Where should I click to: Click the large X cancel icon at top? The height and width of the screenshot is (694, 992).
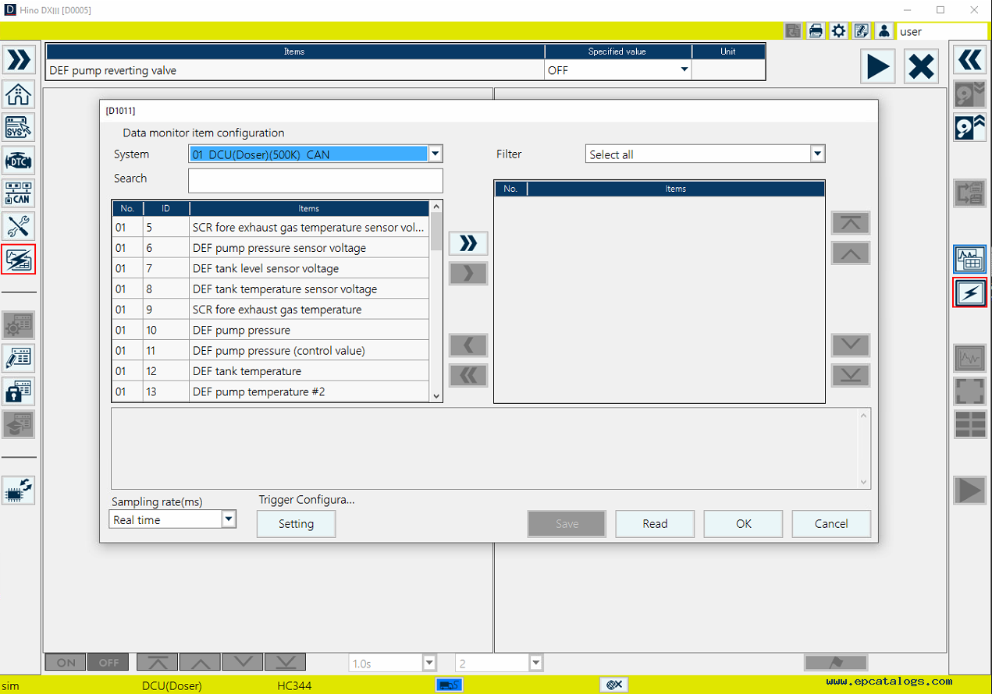pyautogui.click(x=921, y=66)
